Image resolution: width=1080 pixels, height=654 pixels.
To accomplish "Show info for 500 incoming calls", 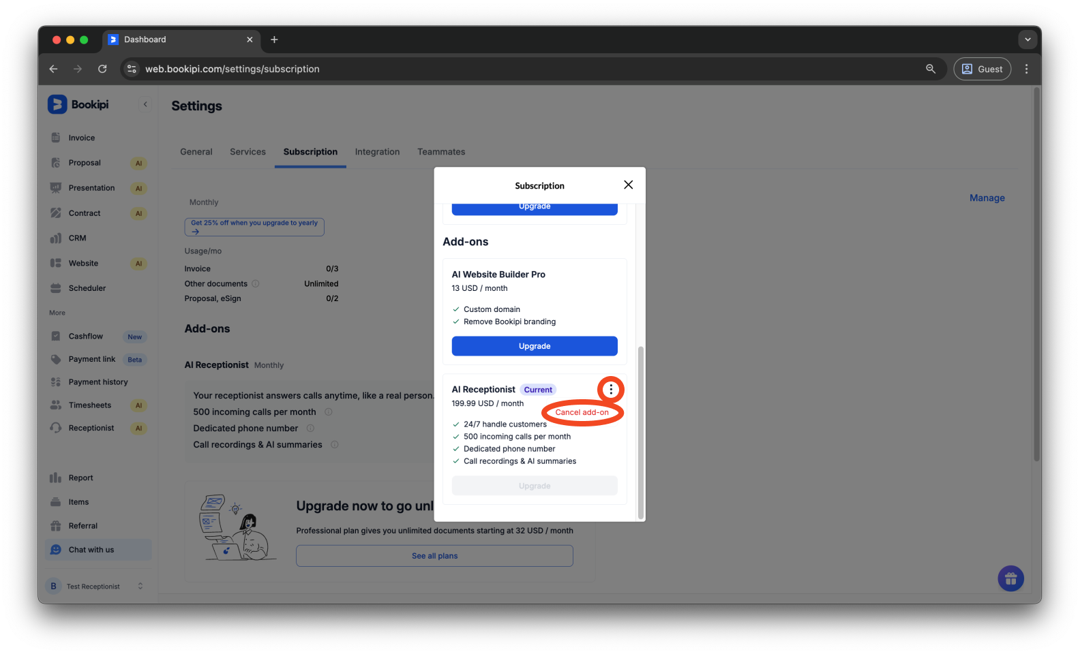I will coord(328,412).
